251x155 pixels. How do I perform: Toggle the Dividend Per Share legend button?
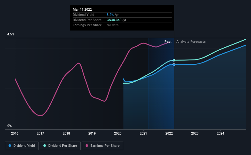point(60,146)
